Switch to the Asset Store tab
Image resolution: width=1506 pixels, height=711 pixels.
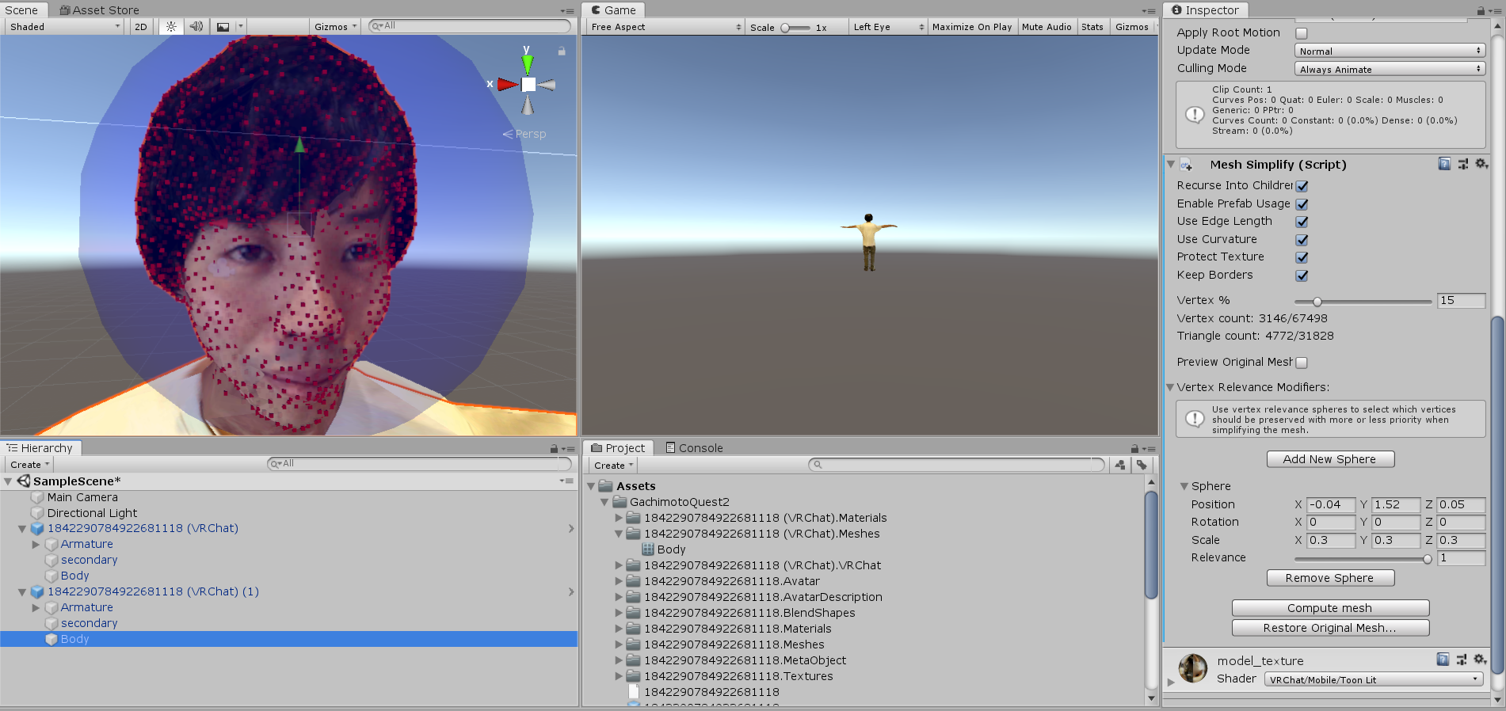coord(100,10)
